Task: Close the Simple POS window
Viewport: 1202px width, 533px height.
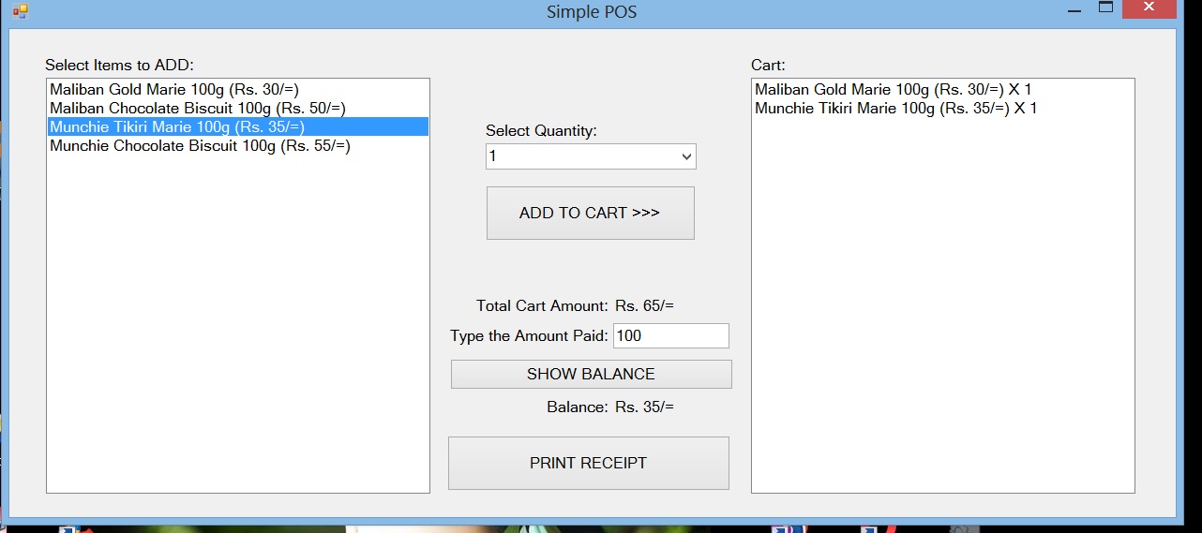Action: (1149, 8)
